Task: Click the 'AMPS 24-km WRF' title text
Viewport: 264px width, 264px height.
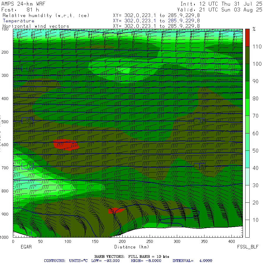Action: 23,4
